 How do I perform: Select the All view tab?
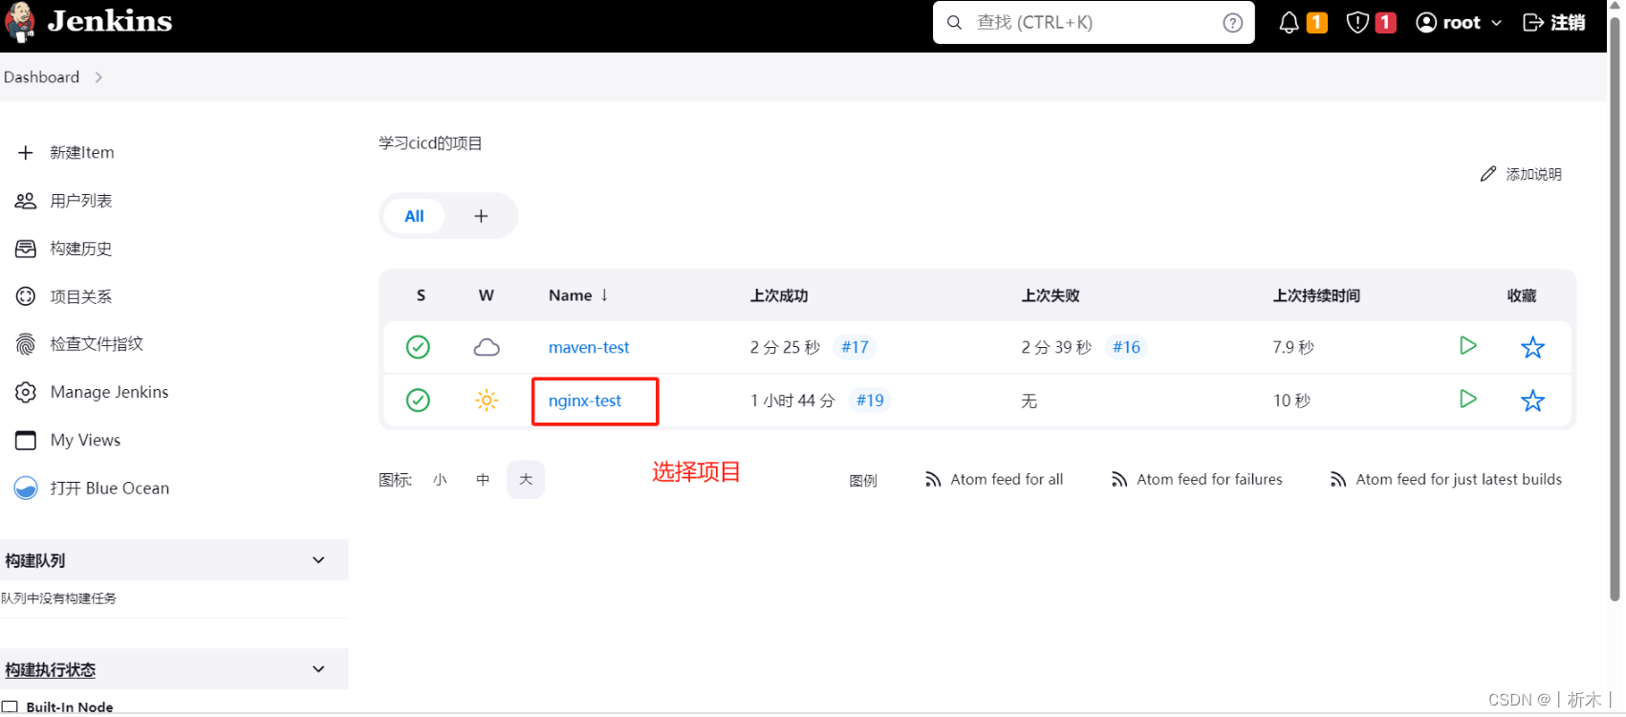414,216
